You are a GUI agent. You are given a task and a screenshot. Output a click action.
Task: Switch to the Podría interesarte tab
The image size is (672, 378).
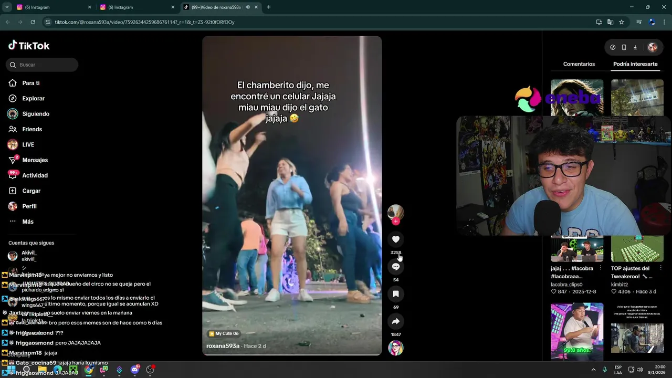[x=635, y=64]
